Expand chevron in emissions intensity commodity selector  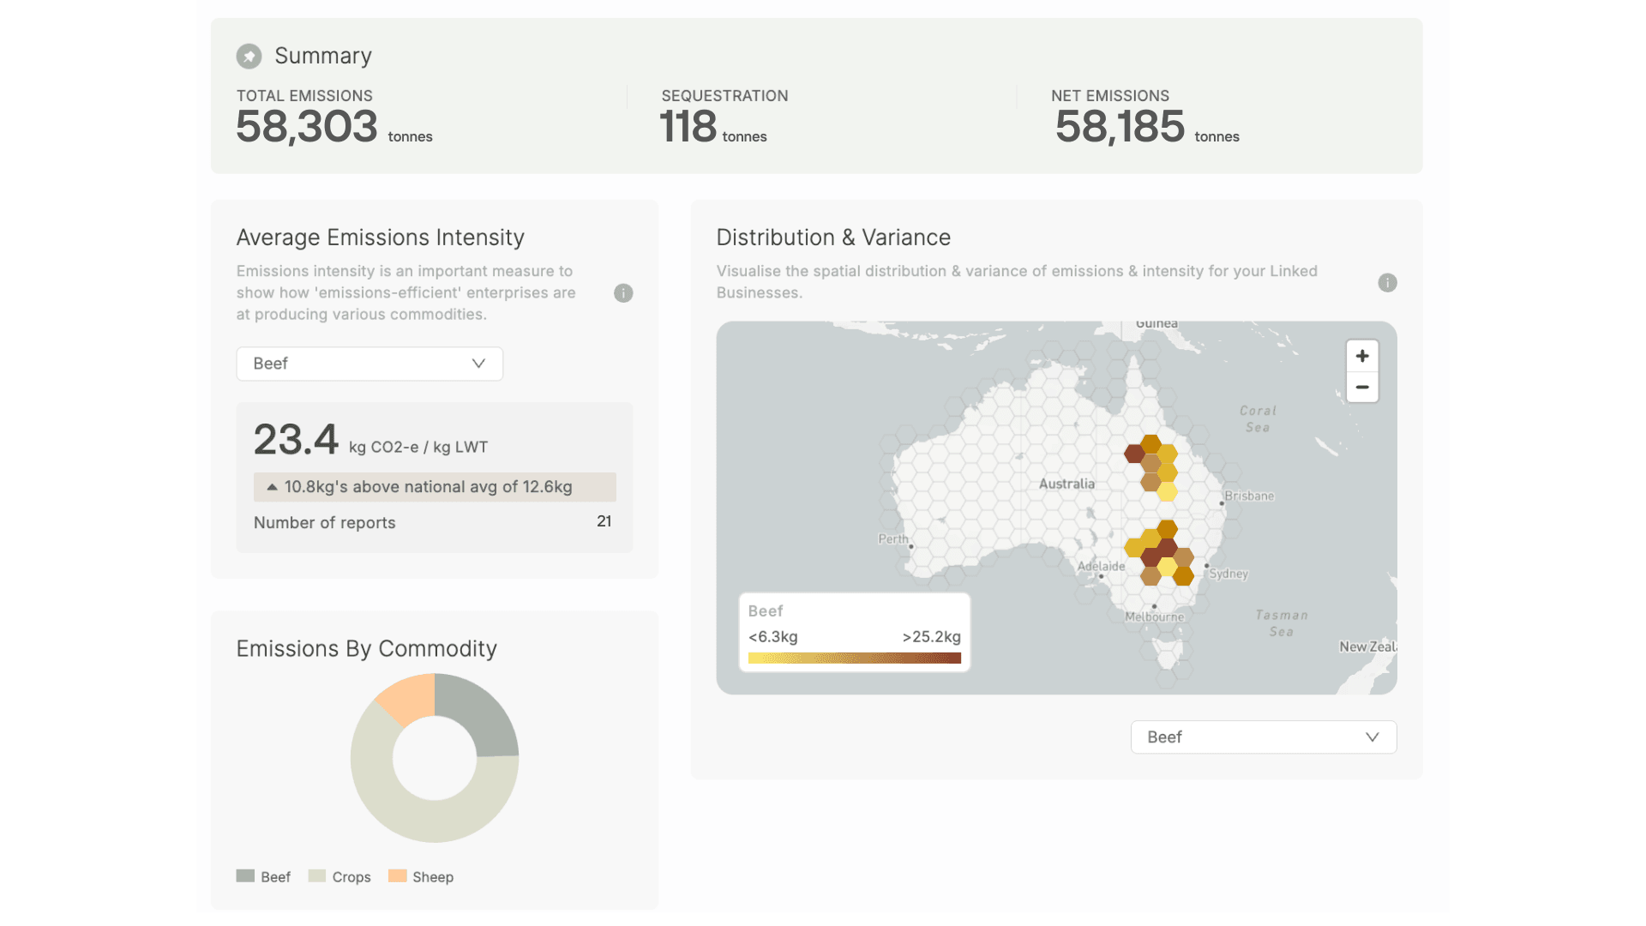[x=478, y=364]
